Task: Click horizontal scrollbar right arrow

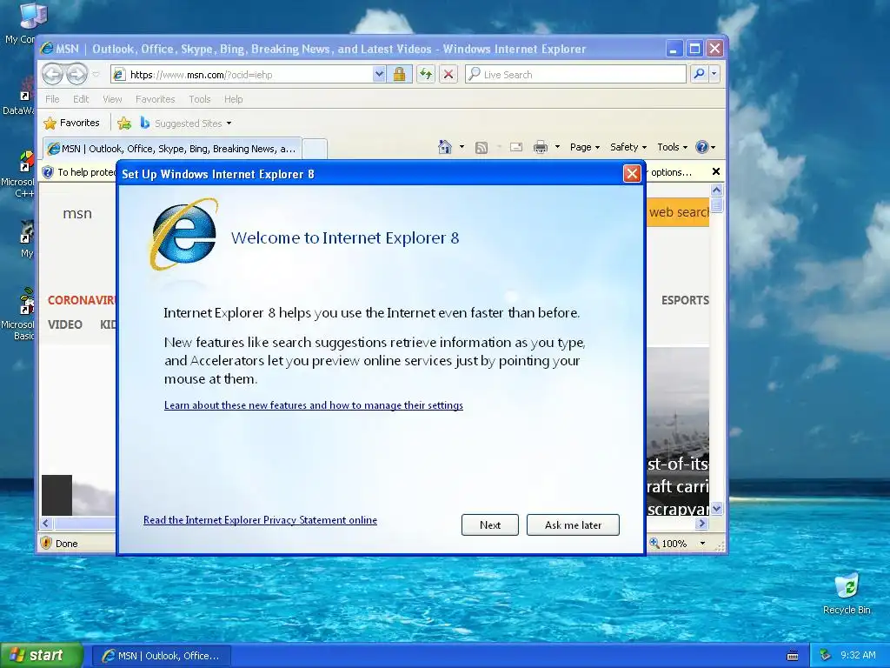Action: coord(702,523)
